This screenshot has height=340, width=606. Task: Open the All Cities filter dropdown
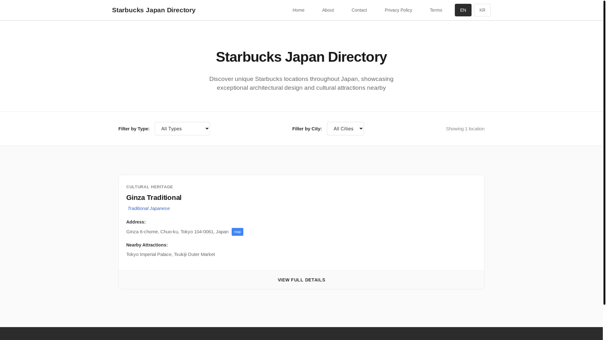click(x=345, y=128)
